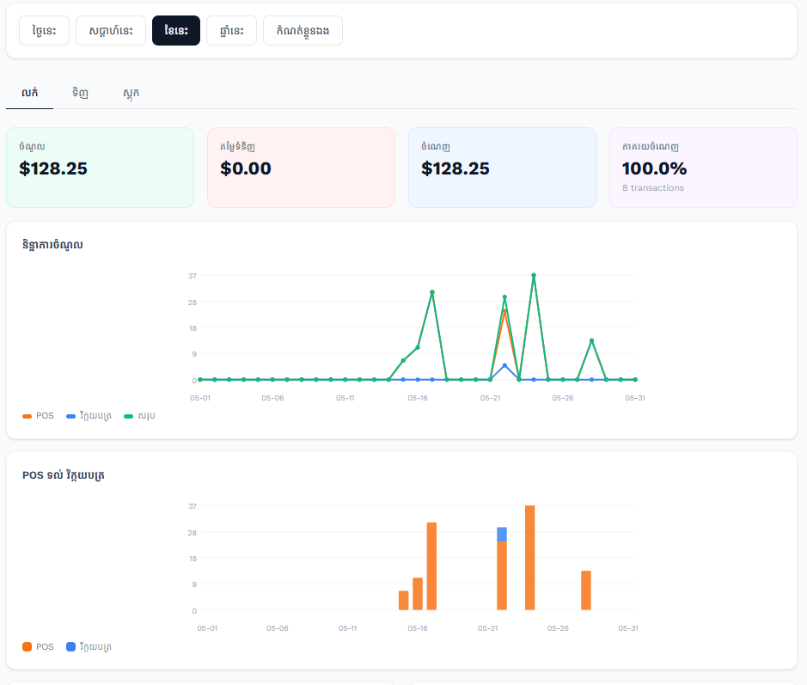Open the កំណត់ខ្លួនឯង custom range option
Image resolution: width=807 pixels, height=685 pixels.
303,31
